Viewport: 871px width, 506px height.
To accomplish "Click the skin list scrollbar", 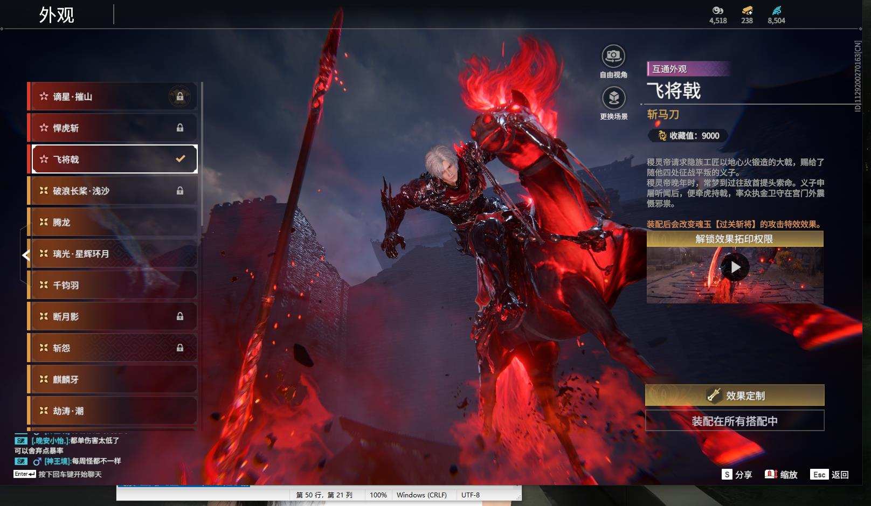I will tap(202, 154).
